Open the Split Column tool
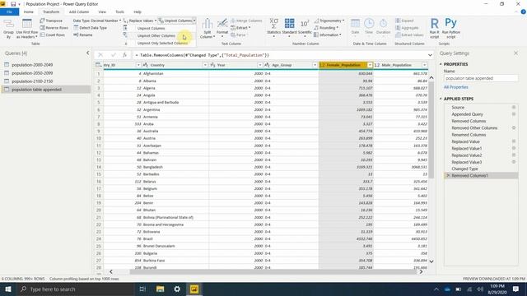527x296 pixels. point(208,29)
